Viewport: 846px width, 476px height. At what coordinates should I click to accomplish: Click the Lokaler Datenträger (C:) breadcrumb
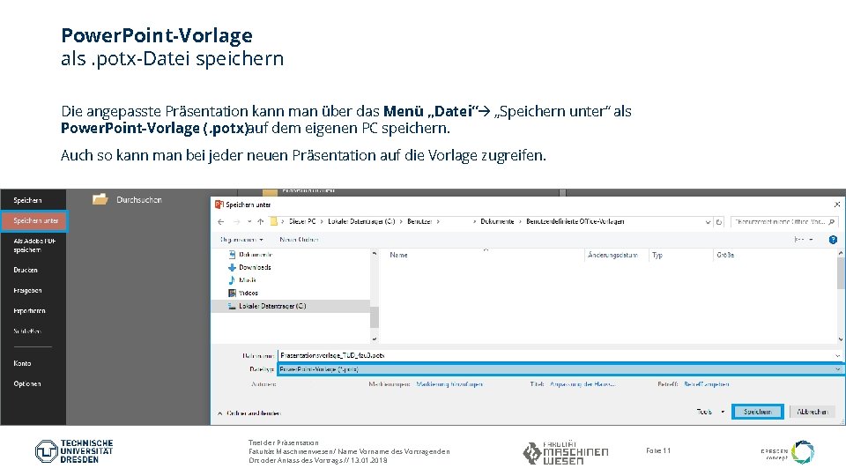pyautogui.click(x=361, y=221)
